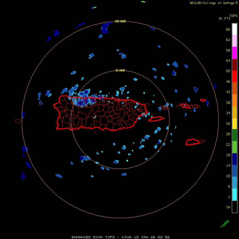Image resolution: width=239 pixels, height=239 pixels.
Task: Click the 18 legend number
Action: click(228, 155)
